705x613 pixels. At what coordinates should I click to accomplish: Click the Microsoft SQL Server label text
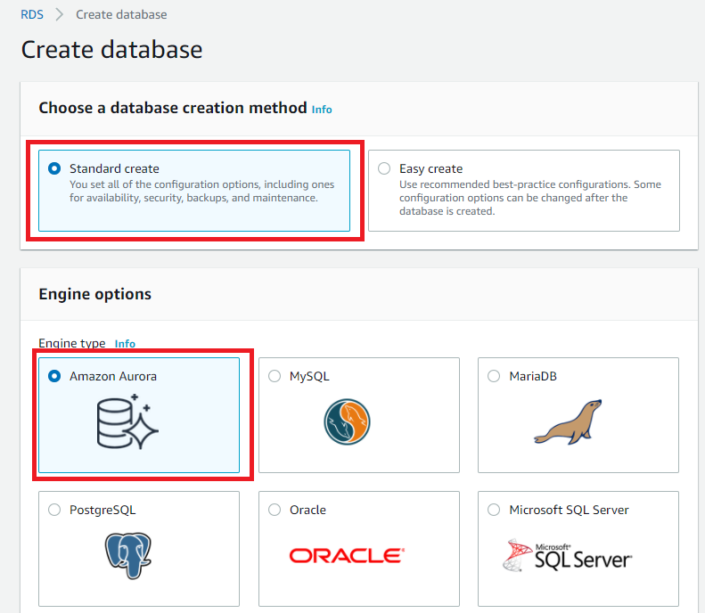[569, 510]
